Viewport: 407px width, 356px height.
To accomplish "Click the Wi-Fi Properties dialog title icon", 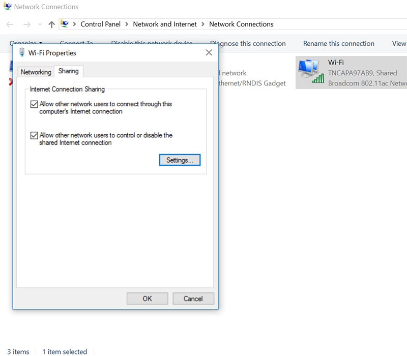I will pos(22,53).
